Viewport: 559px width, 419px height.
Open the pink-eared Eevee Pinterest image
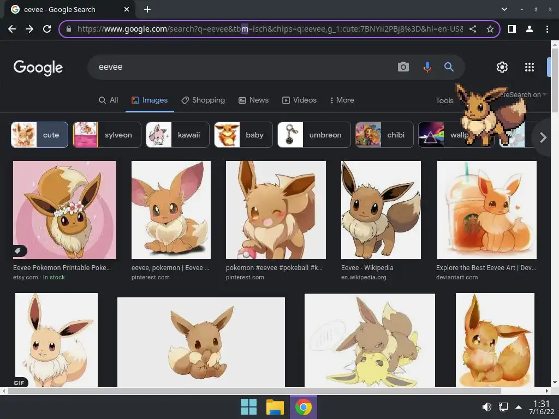(x=171, y=210)
